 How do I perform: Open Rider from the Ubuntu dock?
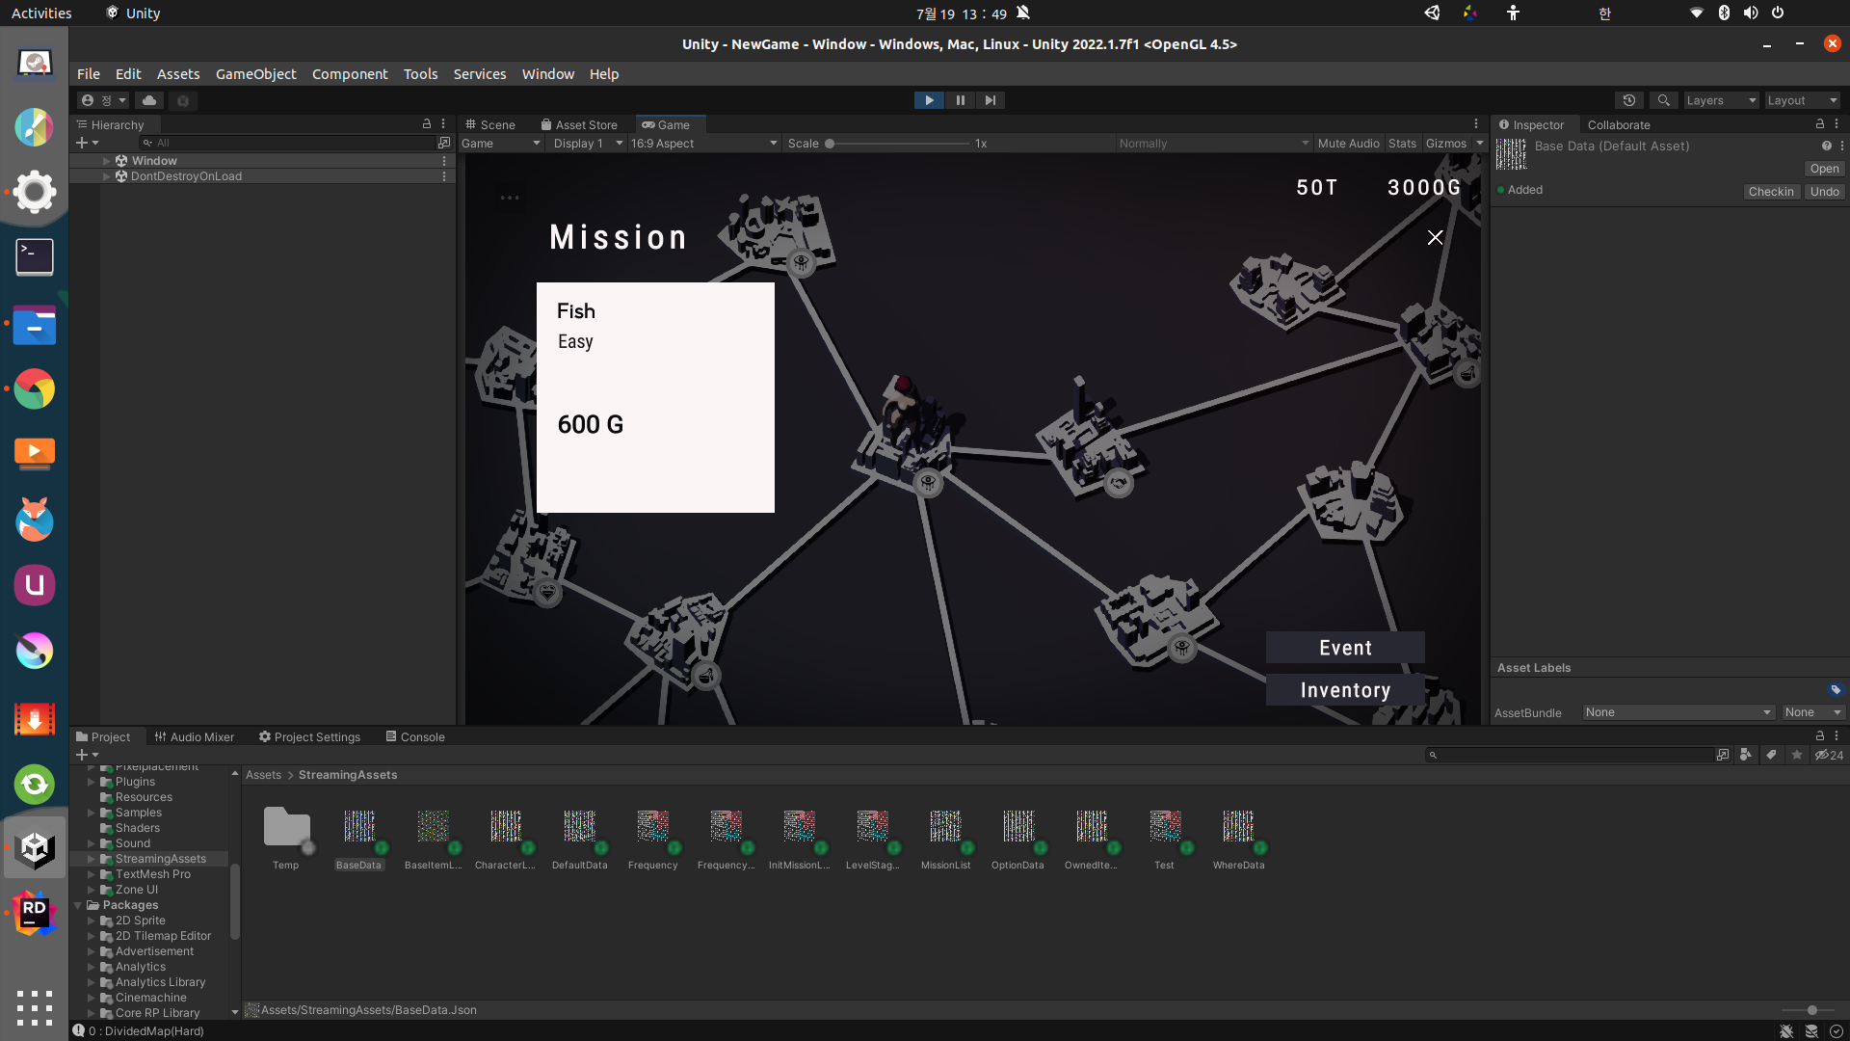point(35,914)
